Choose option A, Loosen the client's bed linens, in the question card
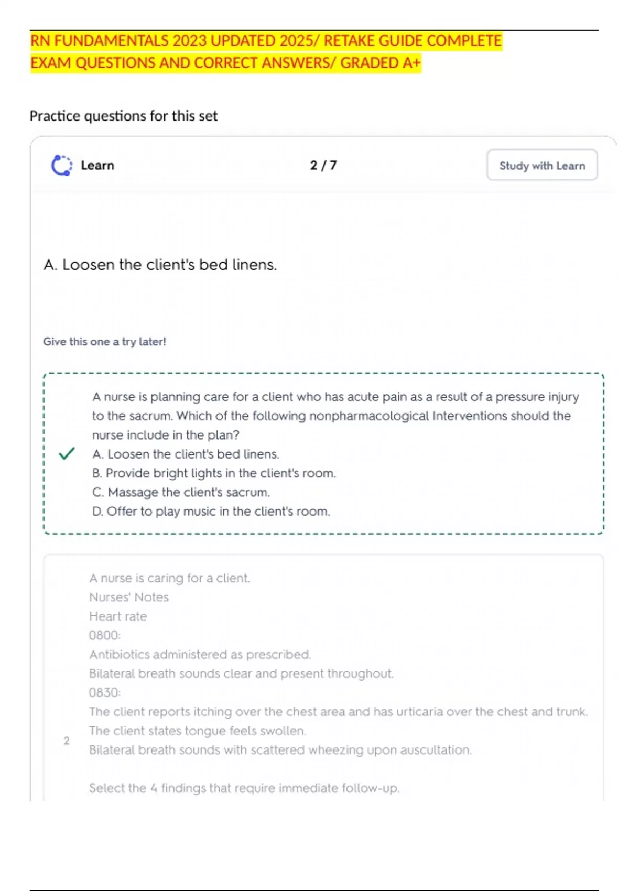Viewport: 629px width, 891px height. tap(186, 454)
